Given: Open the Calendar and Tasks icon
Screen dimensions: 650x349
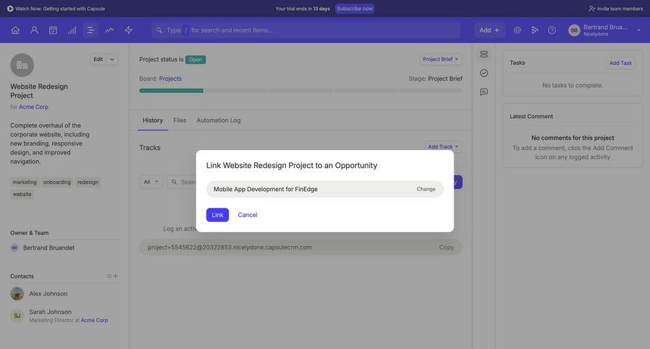Looking at the screenshot, I should click(53, 30).
